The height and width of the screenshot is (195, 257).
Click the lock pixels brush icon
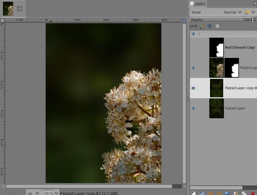click(x=201, y=26)
